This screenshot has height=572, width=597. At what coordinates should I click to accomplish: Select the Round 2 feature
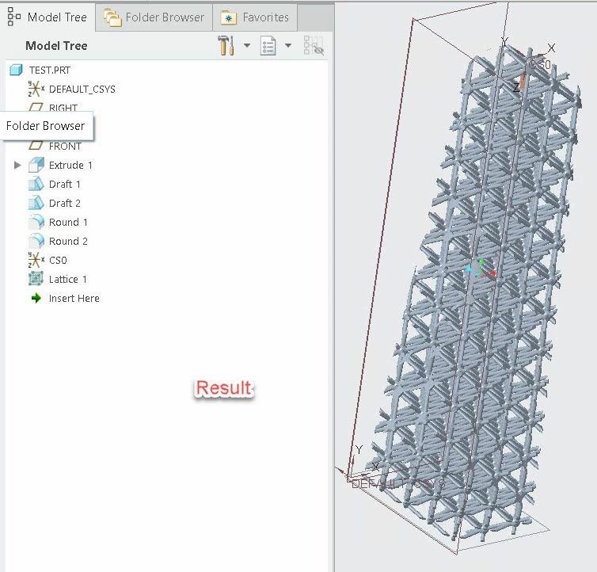(x=68, y=241)
